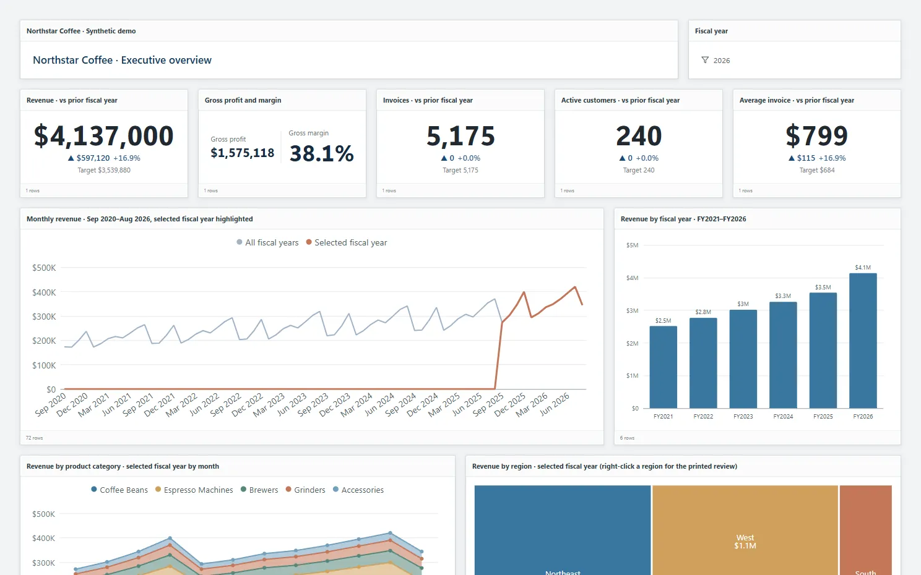Toggle the Grinders legend entry
The image size is (921, 575).
(305, 490)
